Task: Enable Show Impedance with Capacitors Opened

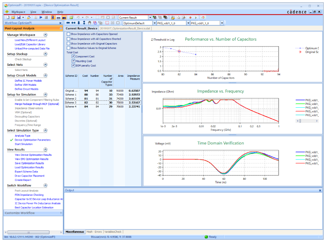Action: (69, 34)
